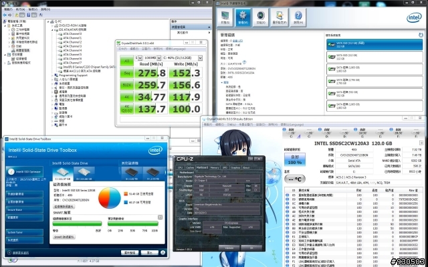Select Intel 8 Series/C220 Chipset SATA entry

89,67
